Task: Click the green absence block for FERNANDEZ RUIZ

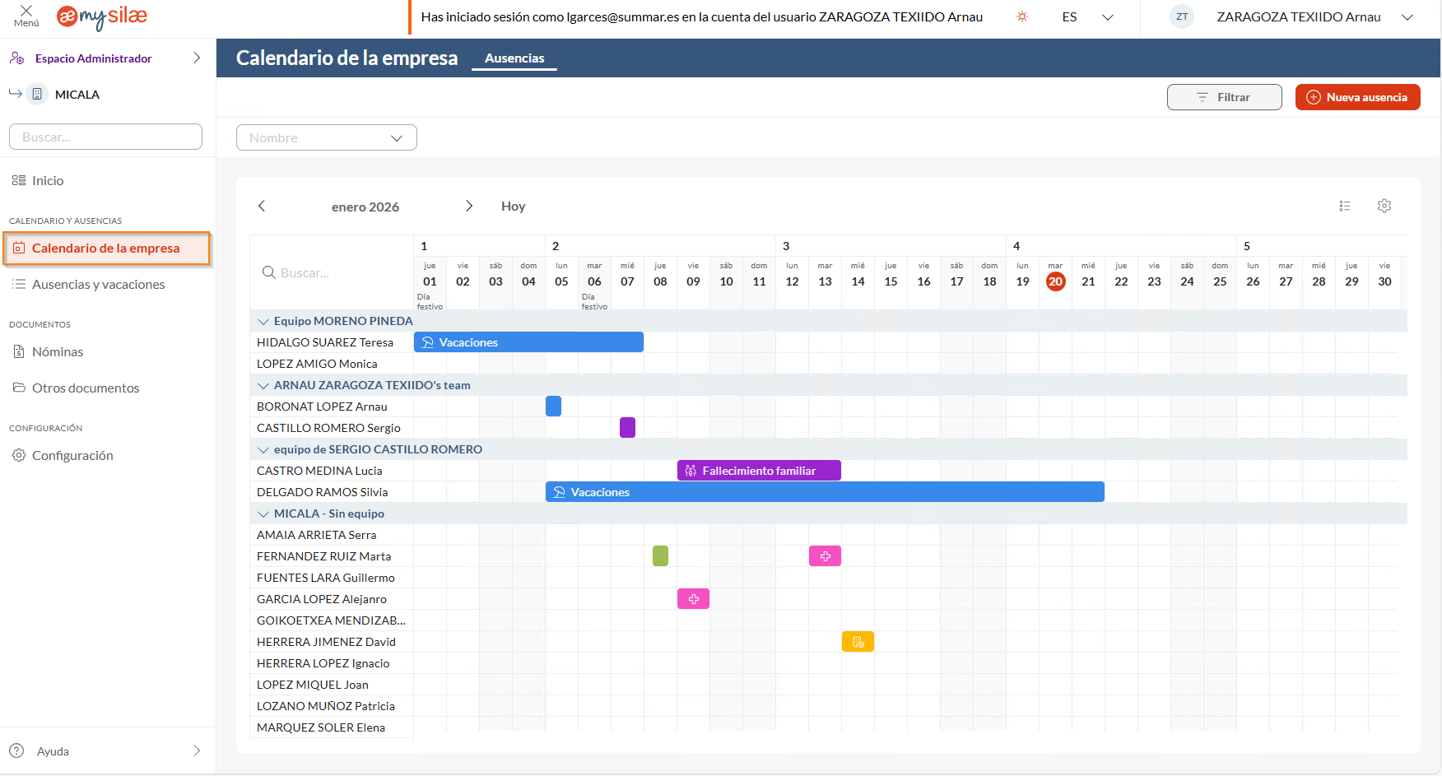Action: coord(660,556)
